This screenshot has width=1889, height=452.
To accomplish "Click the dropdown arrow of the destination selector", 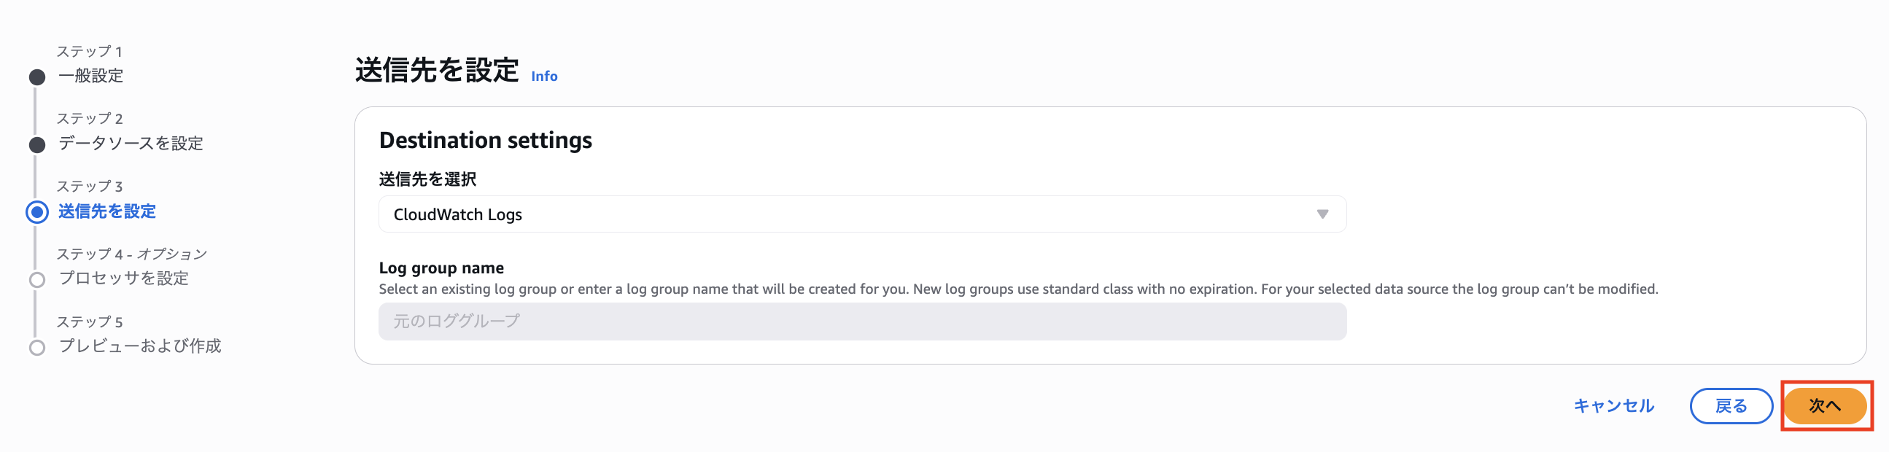I will [1322, 214].
